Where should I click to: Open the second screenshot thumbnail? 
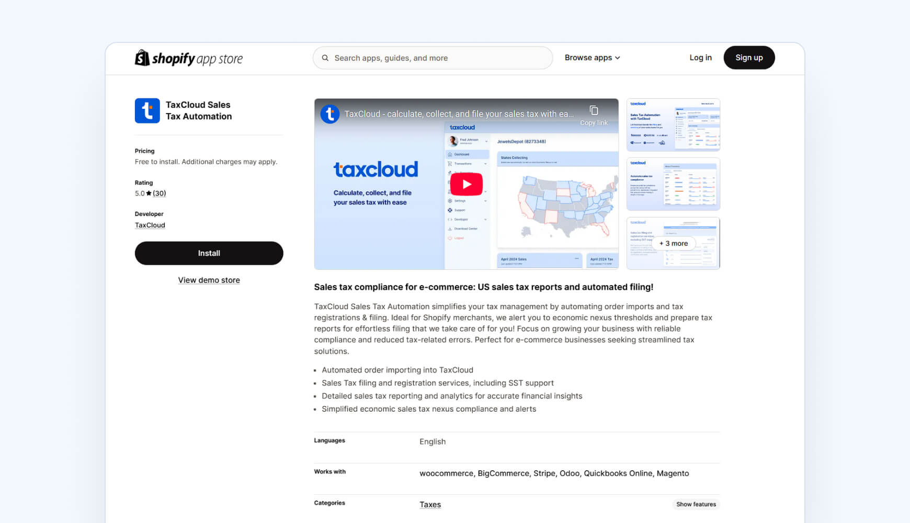pos(673,184)
